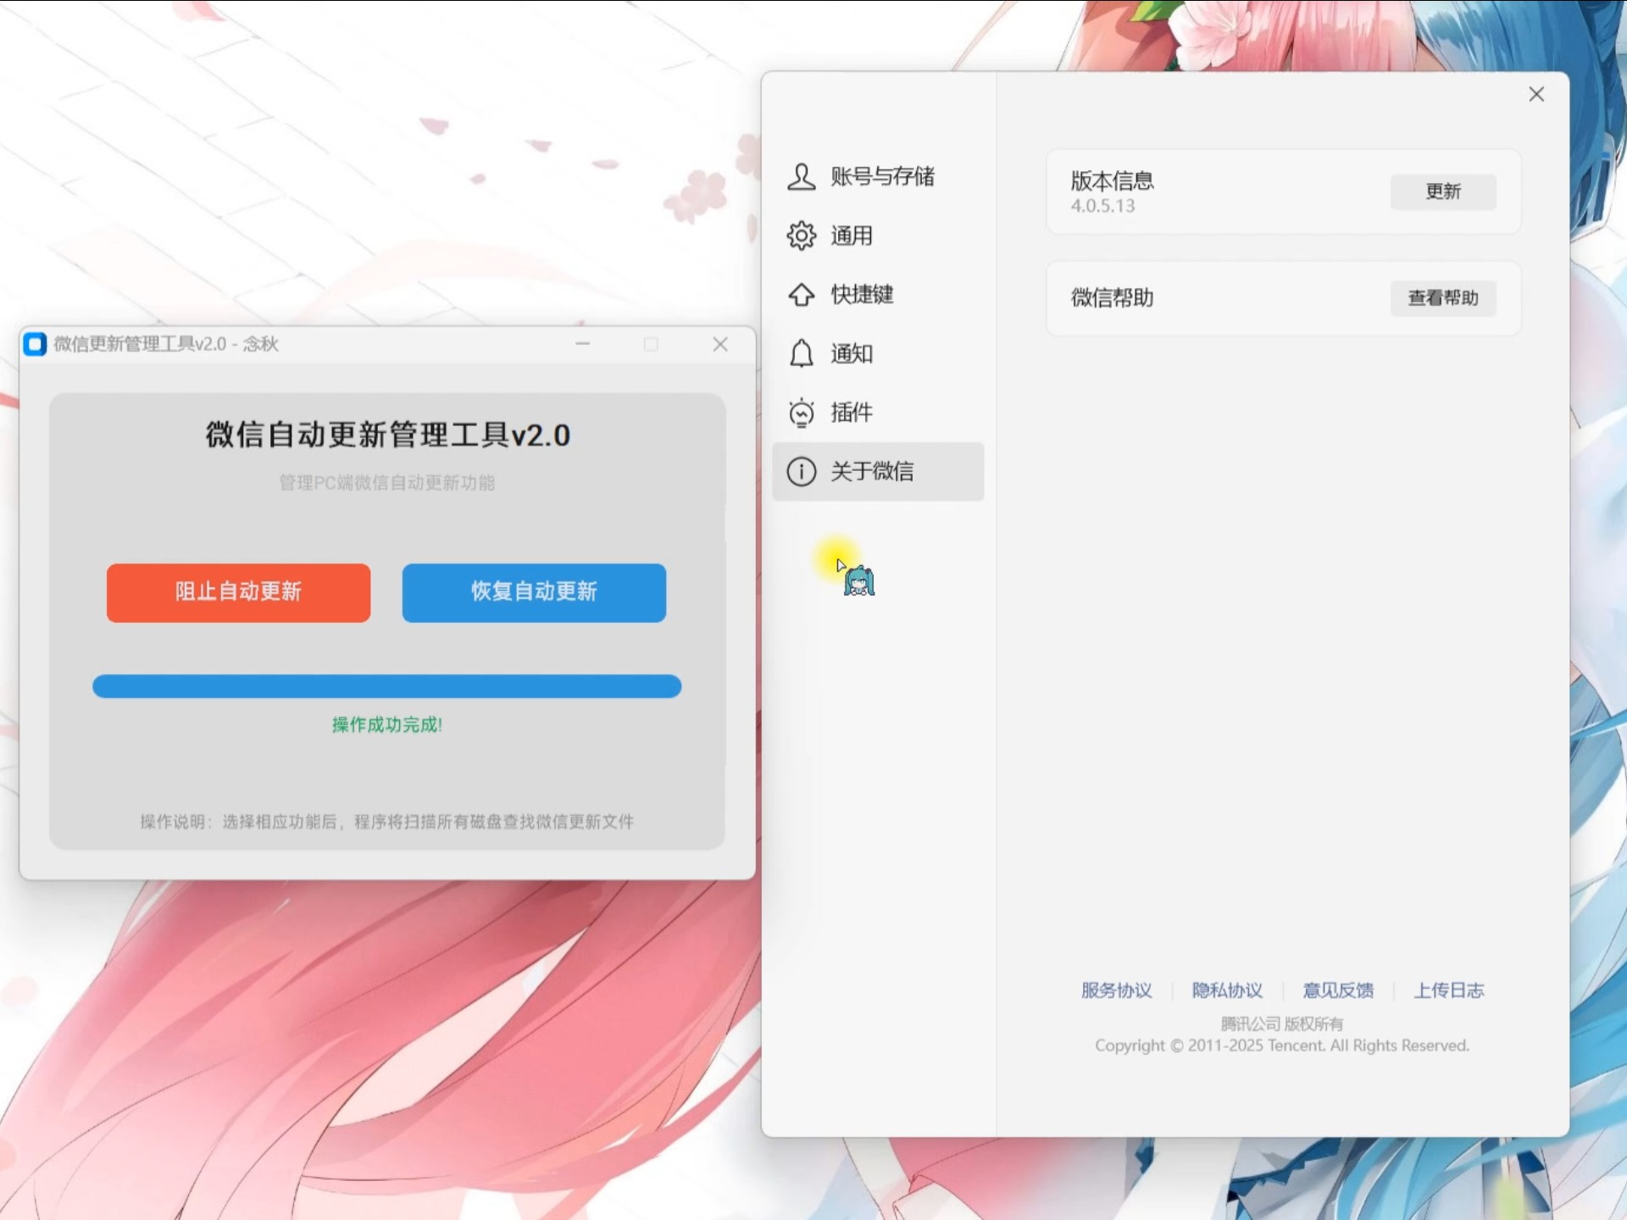The height and width of the screenshot is (1220, 1627).
Task: Click the 管理PC端微信自动更新功能 subtitle
Action: click(387, 483)
